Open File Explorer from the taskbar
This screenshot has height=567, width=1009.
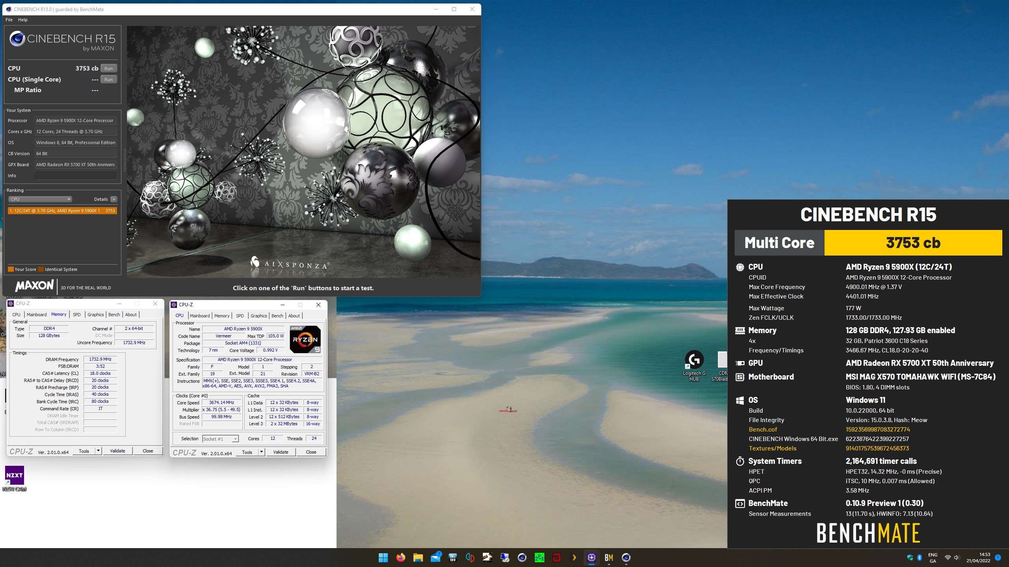pyautogui.click(x=418, y=558)
